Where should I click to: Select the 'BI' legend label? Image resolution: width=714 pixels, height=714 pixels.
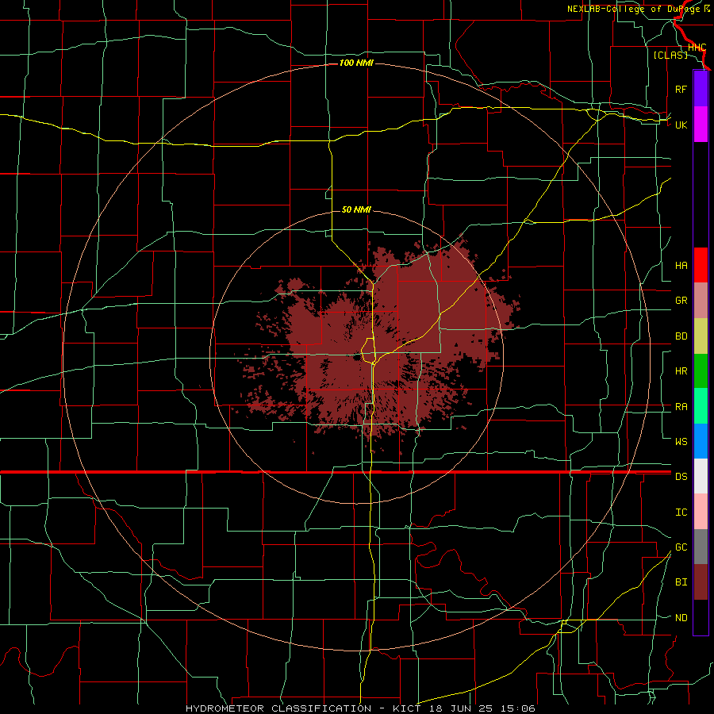681,582
